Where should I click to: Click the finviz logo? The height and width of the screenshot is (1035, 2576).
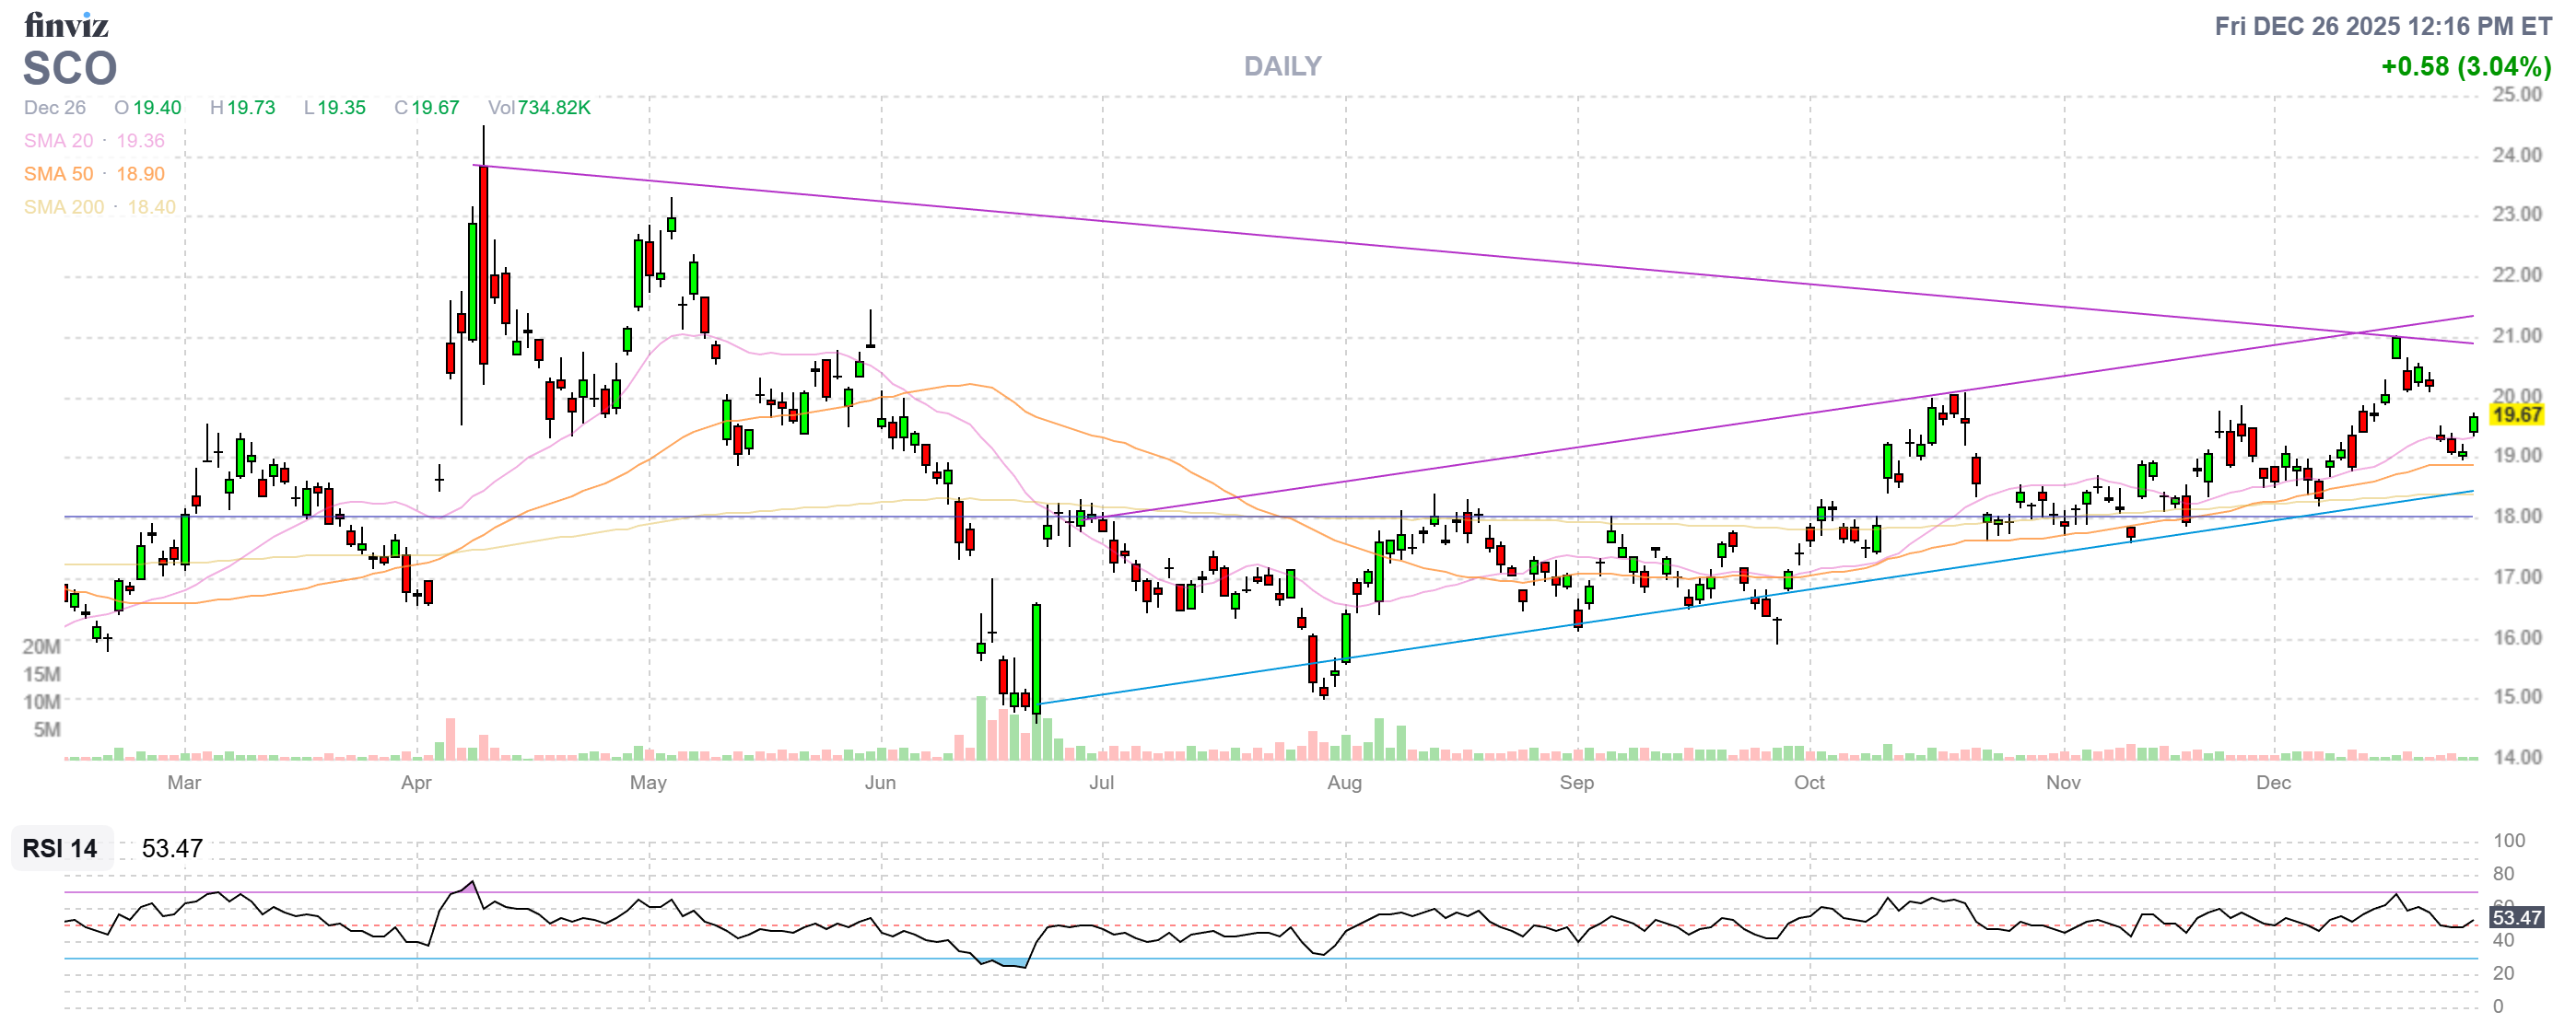[66, 24]
